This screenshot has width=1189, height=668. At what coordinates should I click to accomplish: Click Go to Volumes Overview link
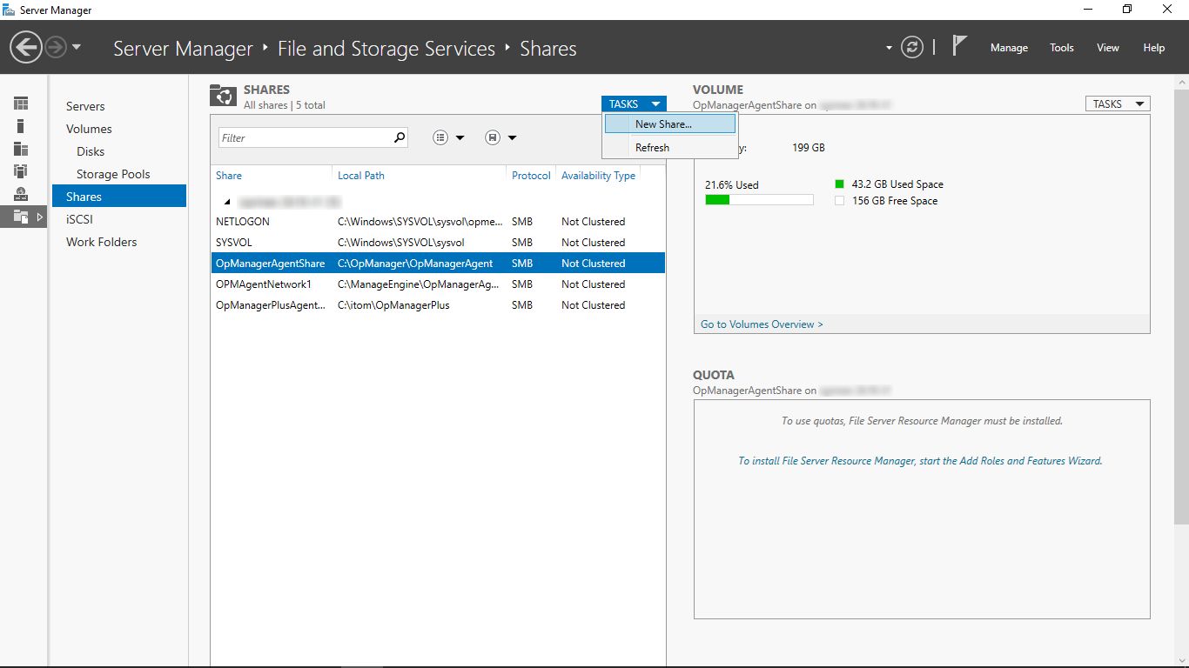tap(762, 324)
